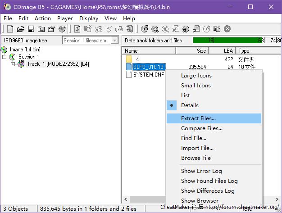Click the red stop icon in toolbar
Viewport: 282px width, 213px height.
click(227, 29)
